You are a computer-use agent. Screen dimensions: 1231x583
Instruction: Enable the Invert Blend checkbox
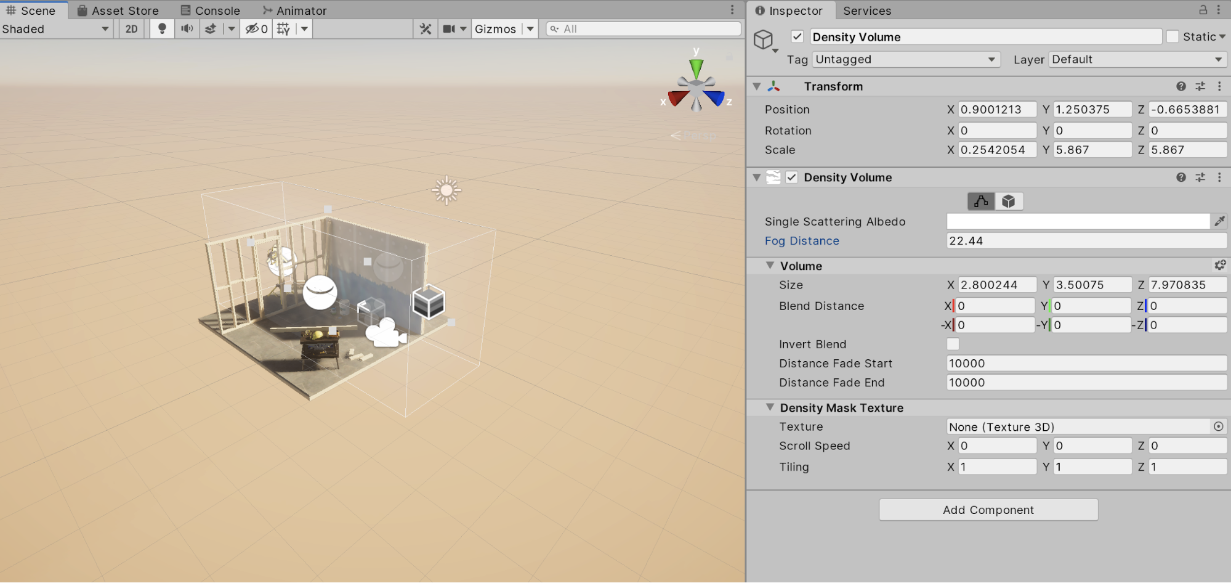953,344
